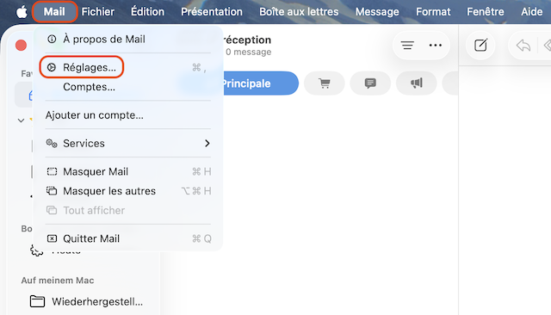The image size is (551, 315).
Task: Click the Mail menu bar item
Action: 54,11
